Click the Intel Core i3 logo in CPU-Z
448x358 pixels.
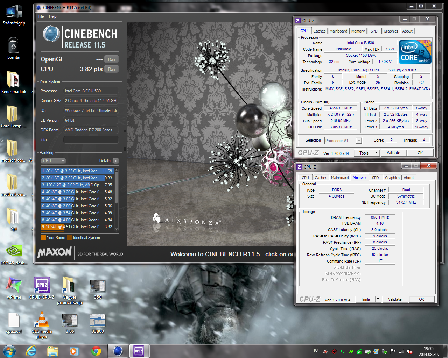[x=415, y=52]
